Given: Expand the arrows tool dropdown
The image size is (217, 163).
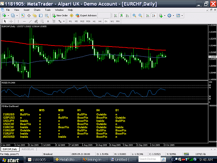Looking at the screenshot, I should [x=64, y=21].
